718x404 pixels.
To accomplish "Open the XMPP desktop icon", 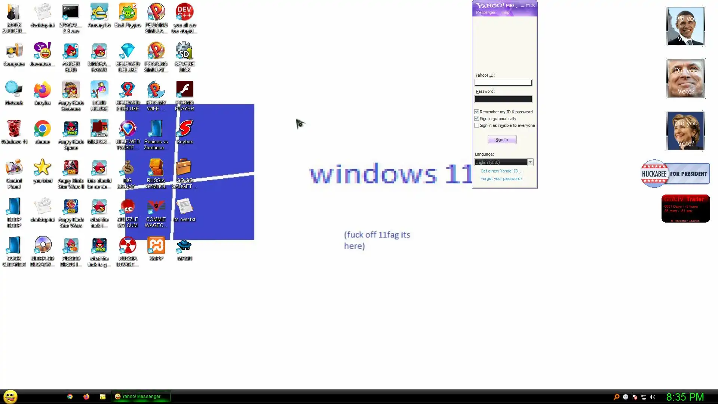I will 156,246.
